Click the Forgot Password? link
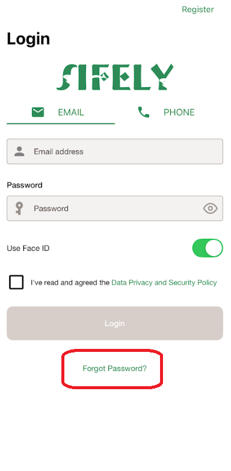This screenshot has height=471, width=231. [115, 368]
